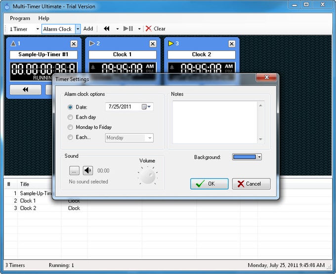The height and width of the screenshot is (274, 336).
Task: Click the # column header
Action: (x=8, y=184)
